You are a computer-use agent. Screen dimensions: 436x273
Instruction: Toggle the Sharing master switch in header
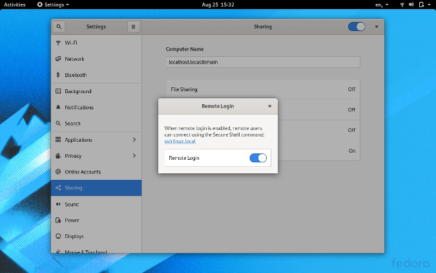click(x=356, y=27)
